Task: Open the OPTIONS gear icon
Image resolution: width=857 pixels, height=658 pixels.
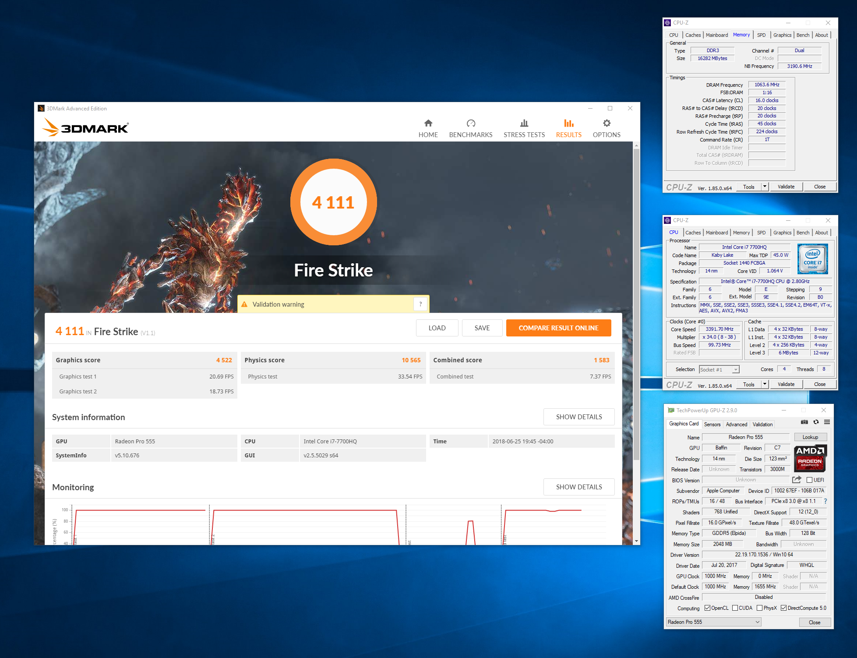Action: (x=607, y=123)
